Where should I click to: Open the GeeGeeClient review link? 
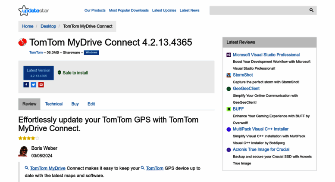coord(246,89)
